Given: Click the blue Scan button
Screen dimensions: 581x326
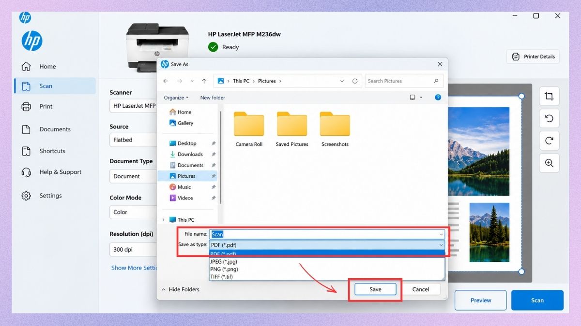Looking at the screenshot, I should 537,300.
